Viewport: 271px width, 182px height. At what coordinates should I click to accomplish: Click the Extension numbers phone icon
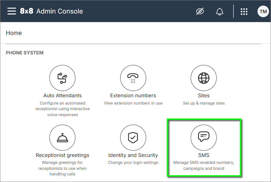[x=133, y=78]
